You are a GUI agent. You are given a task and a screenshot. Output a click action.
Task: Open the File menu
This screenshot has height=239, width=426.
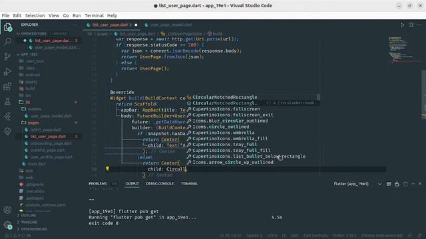coord(5,15)
